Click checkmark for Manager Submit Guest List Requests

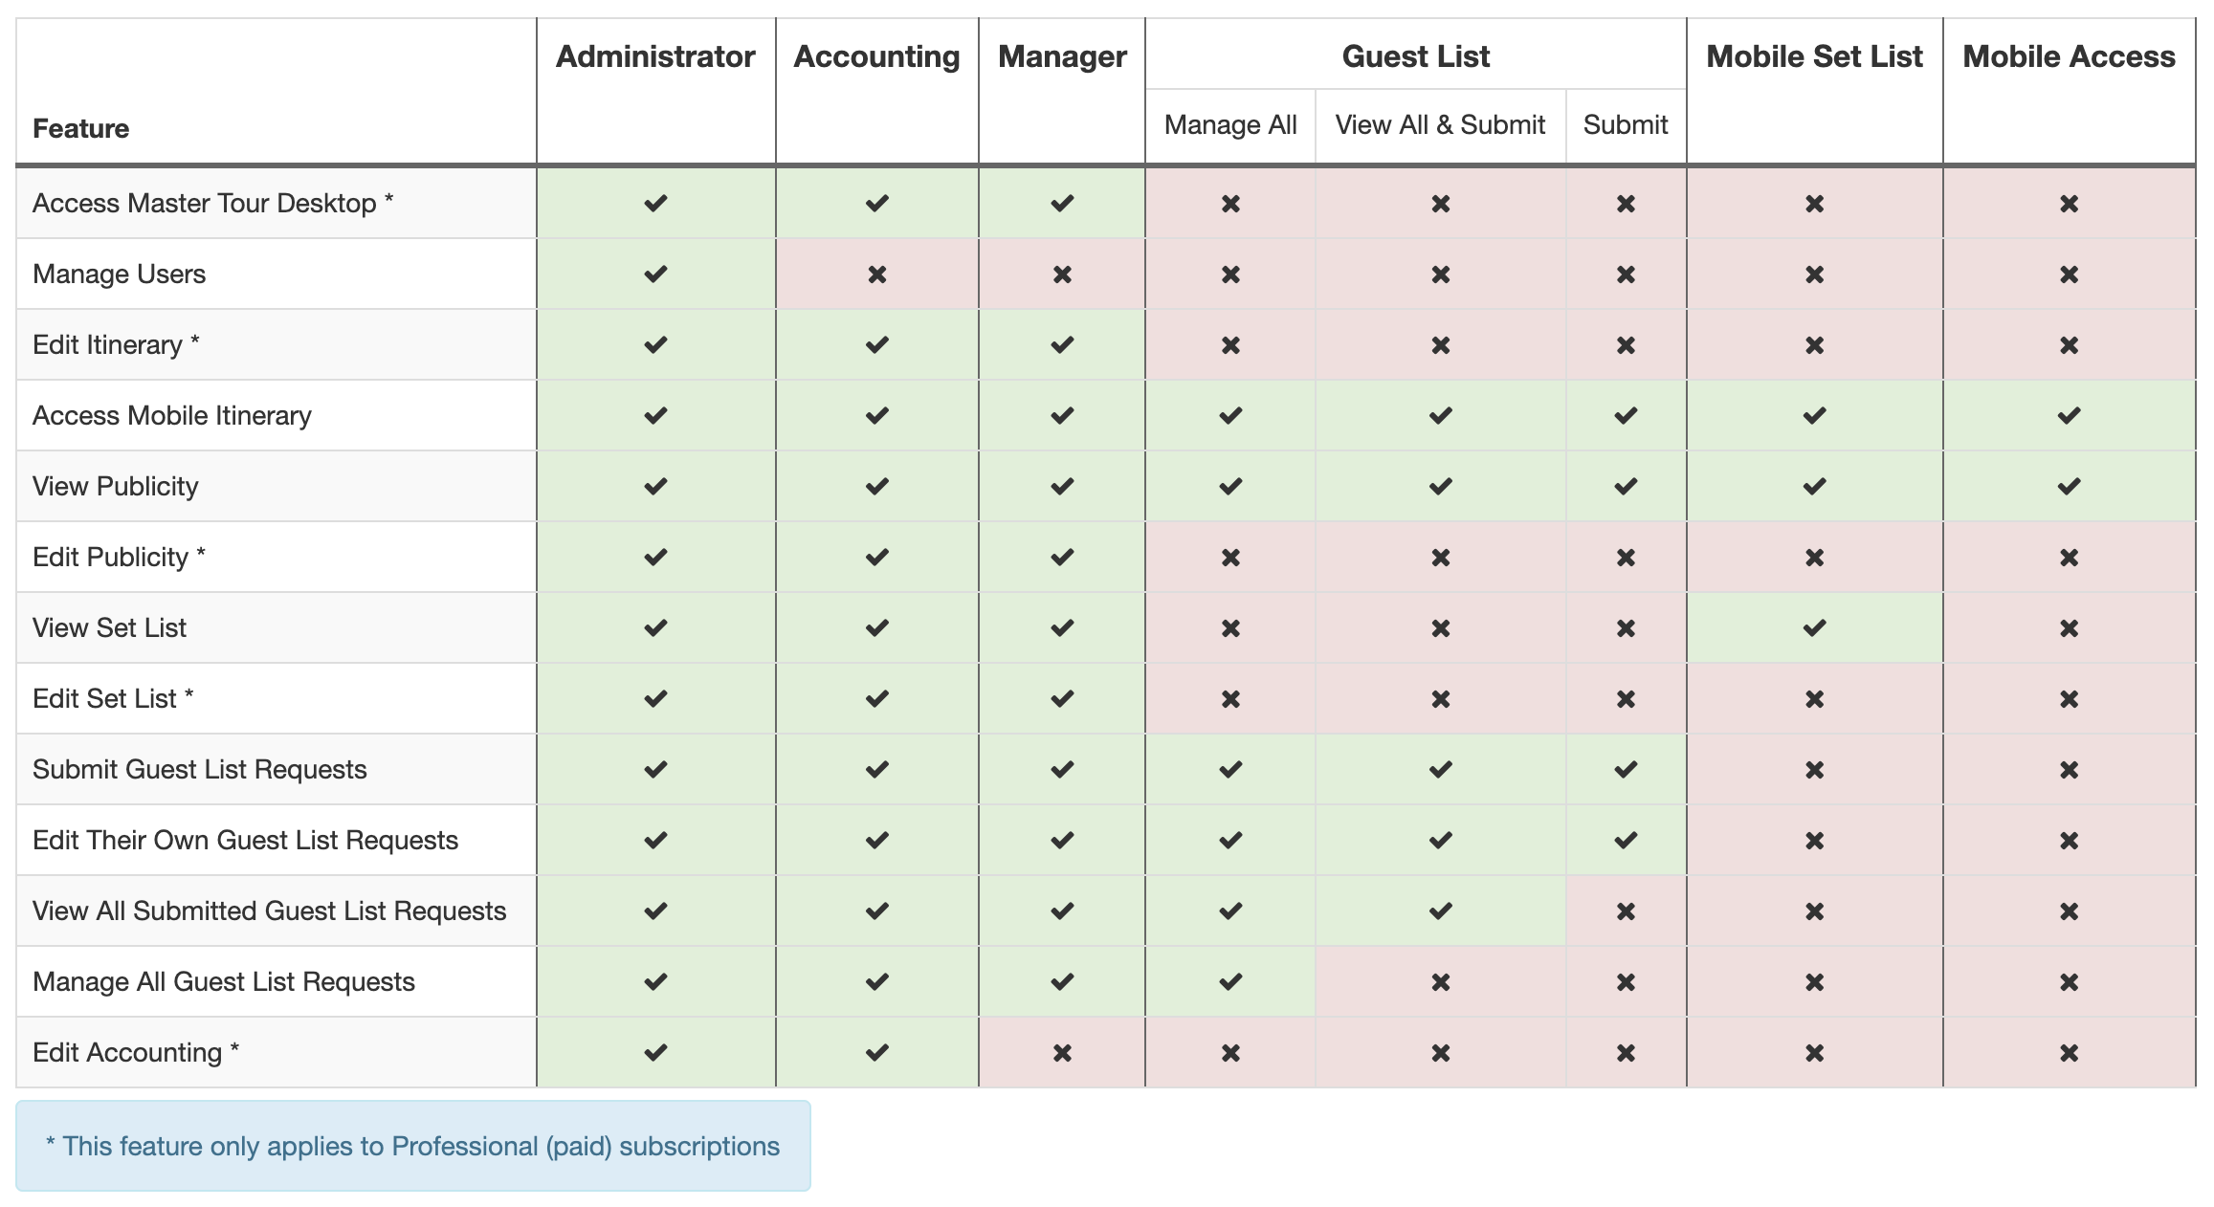tap(1062, 769)
